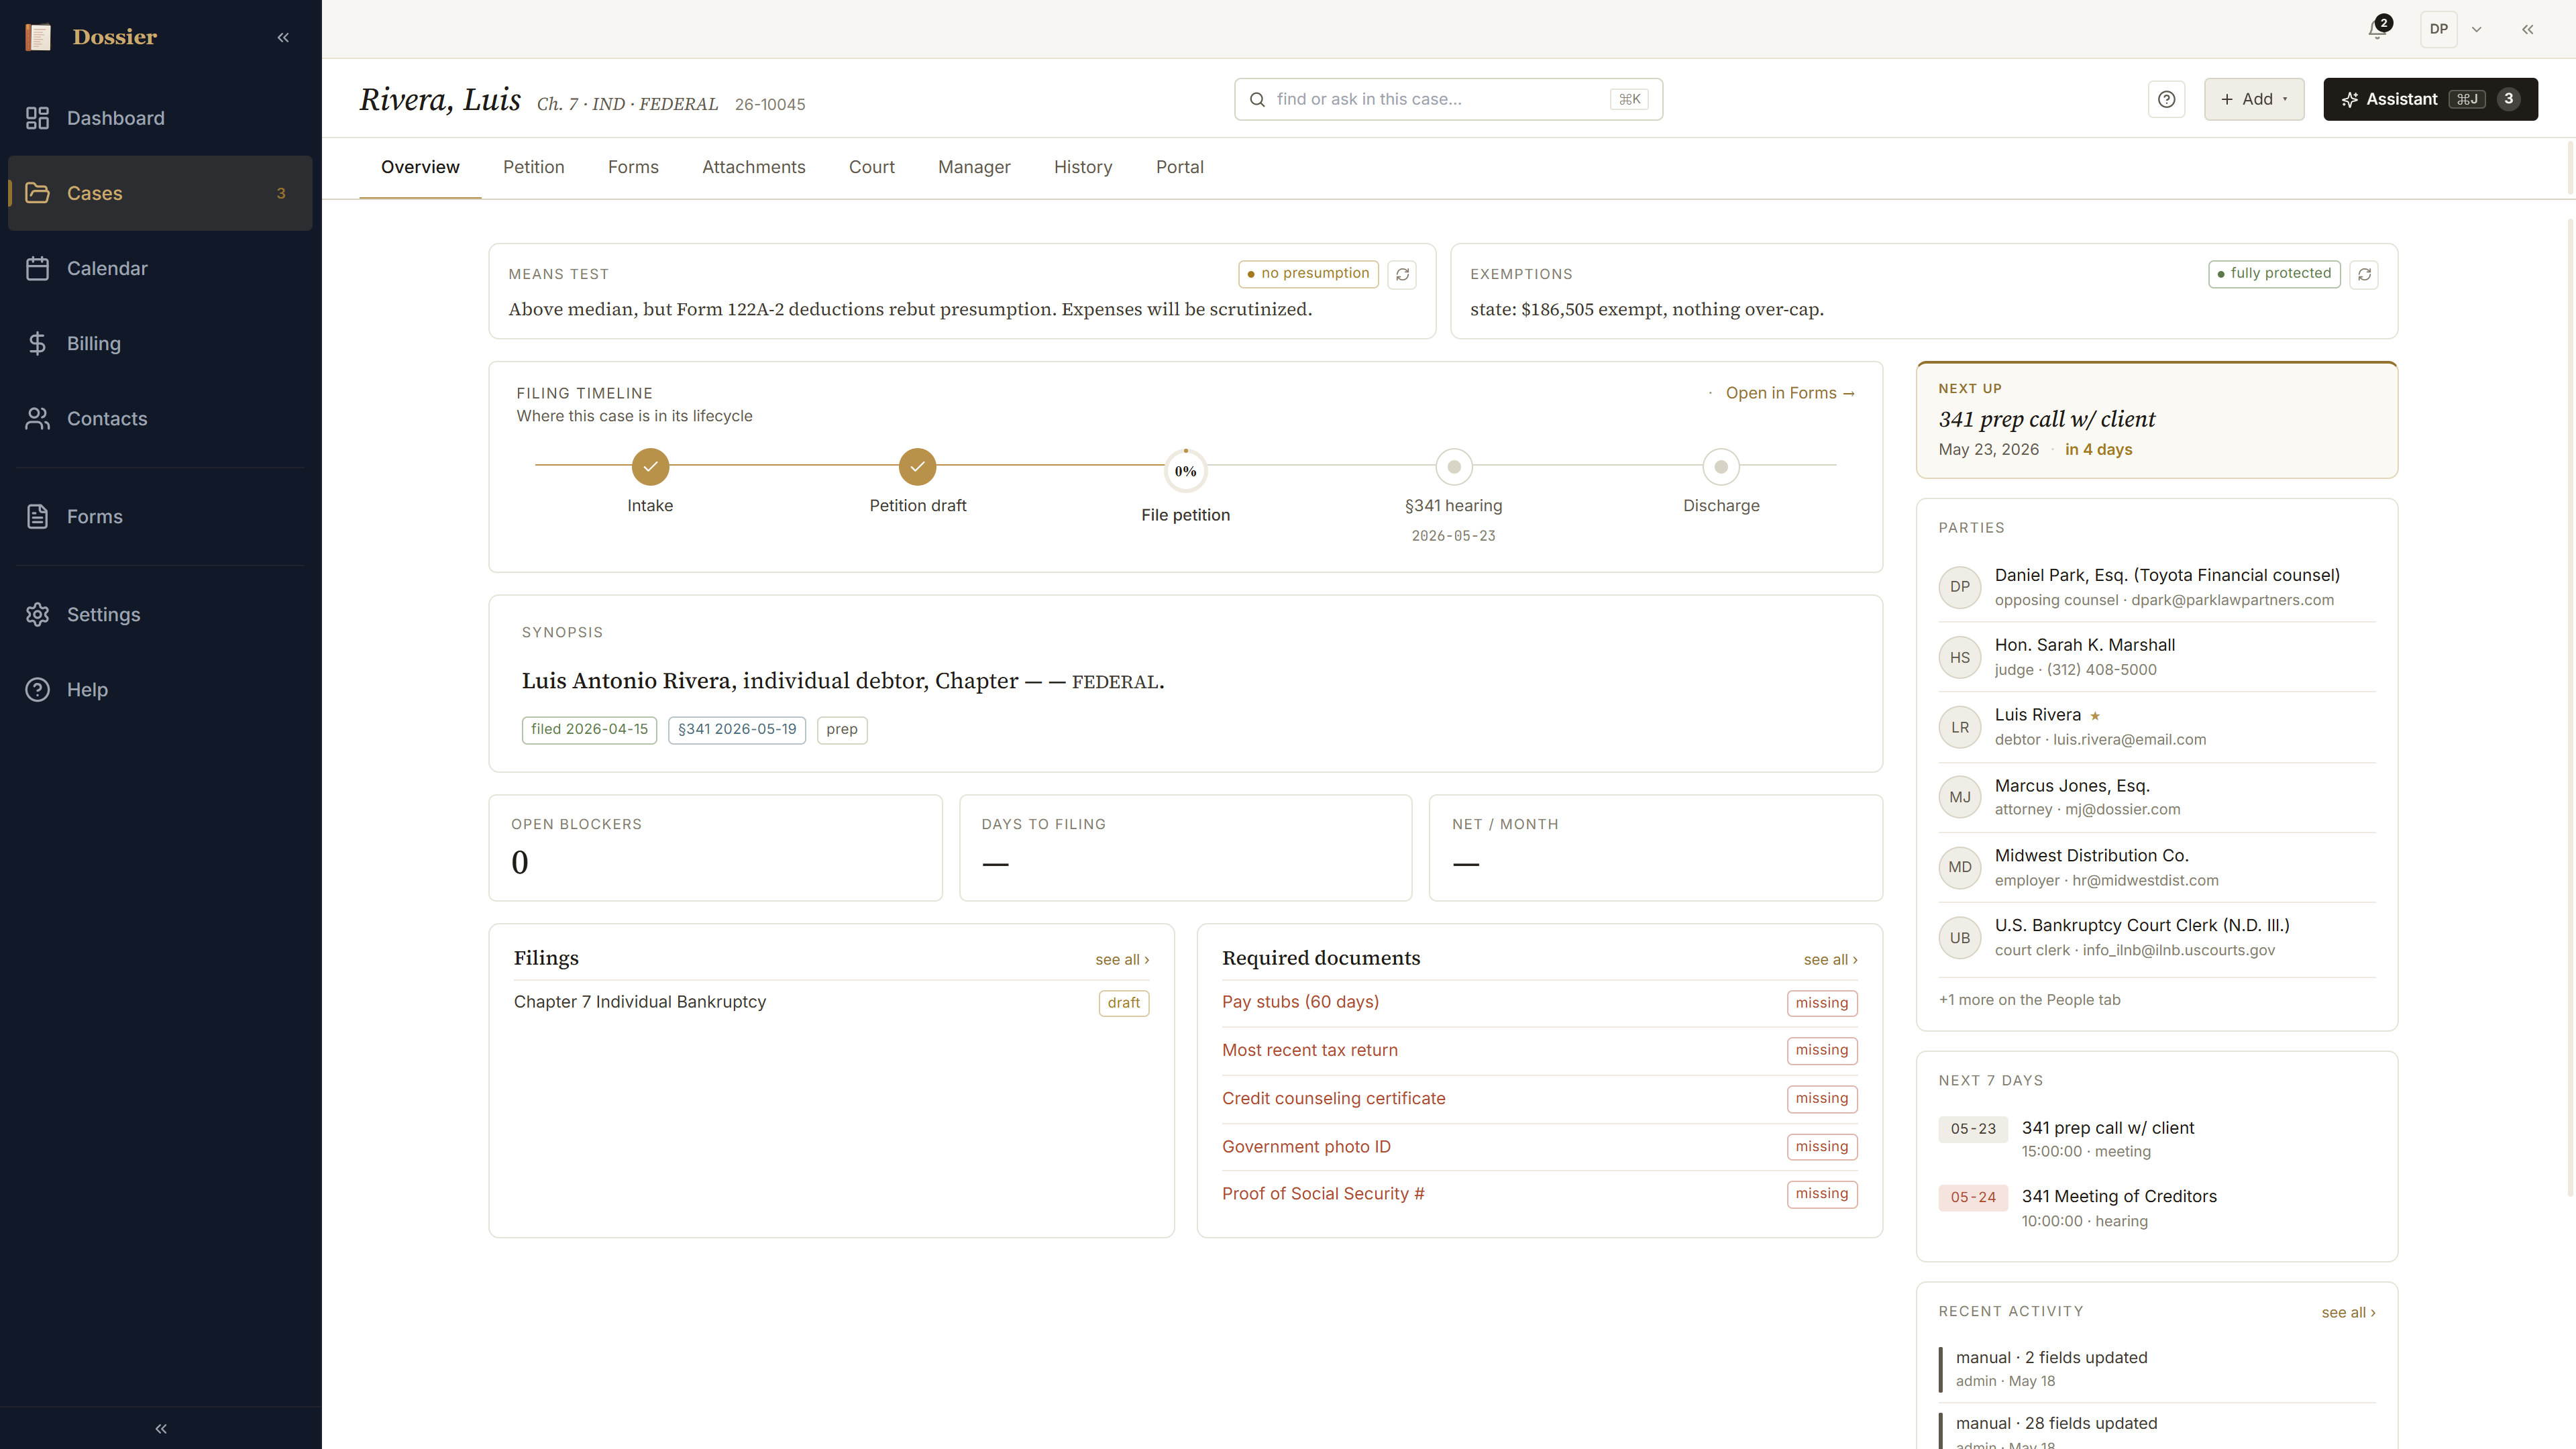Viewport: 2576px width, 1449px height.
Task: Click the prep tag in synopsis
Action: tap(842, 730)
